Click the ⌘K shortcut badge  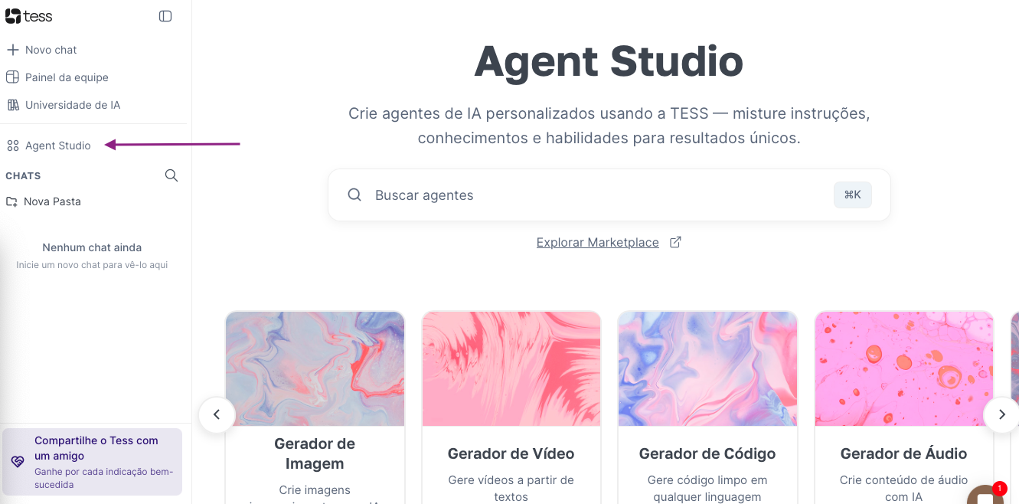click(853, 195)
